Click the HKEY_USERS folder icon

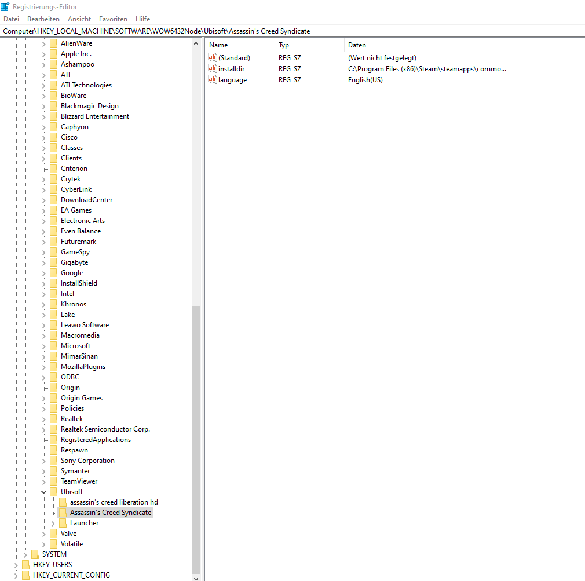click(x=25, y=565)
